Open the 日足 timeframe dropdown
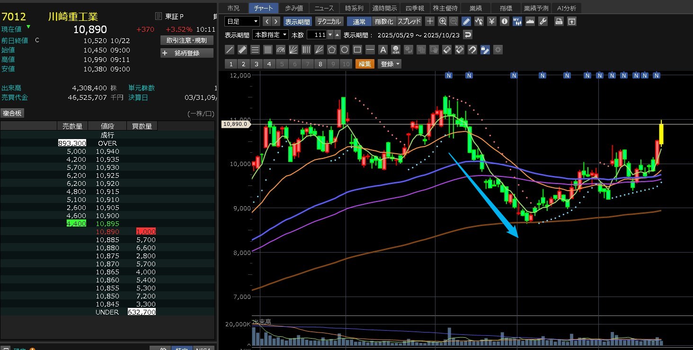 (x=242, y=21)
